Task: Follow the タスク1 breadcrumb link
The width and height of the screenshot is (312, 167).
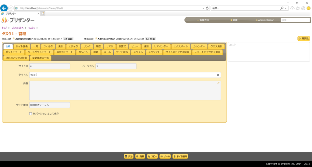Action: 31,28
